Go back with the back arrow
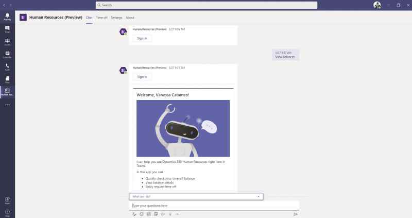The height and width of the screenshot is (218, 412). tap(4, 5)
